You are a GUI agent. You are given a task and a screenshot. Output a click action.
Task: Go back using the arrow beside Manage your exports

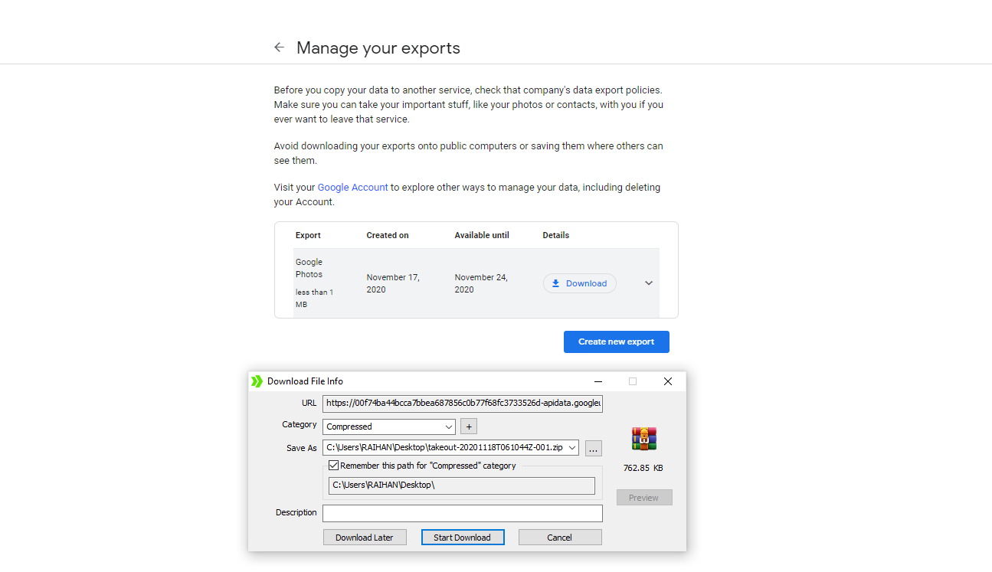coord(279,47)
